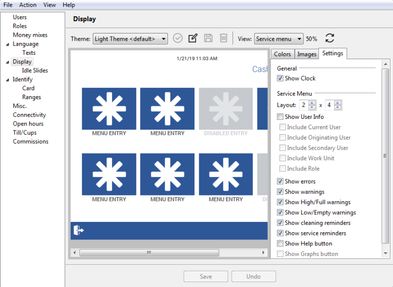393x287 pixels.
Task: Click the exit icon in preview footer
Action: click(79, 230)
